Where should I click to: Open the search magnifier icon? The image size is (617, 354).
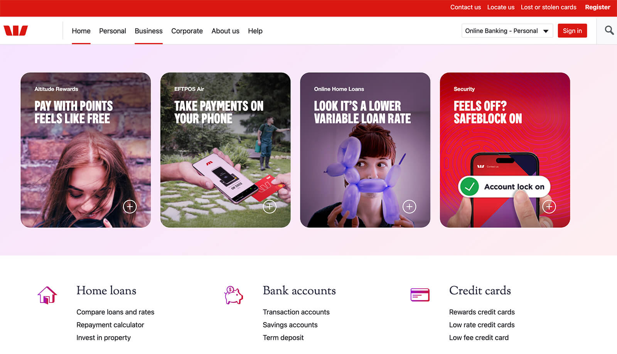coord(609,30)
